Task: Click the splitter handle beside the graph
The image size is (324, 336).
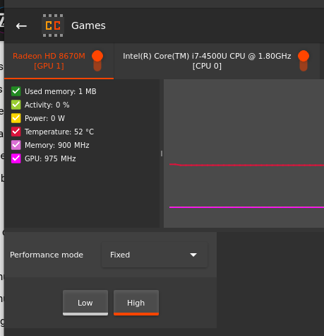Action: (162, 153)
